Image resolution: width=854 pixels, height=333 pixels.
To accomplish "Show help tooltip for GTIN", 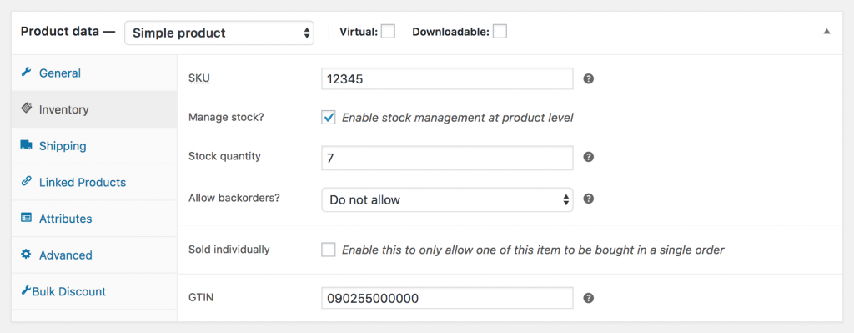I will 588,298.
